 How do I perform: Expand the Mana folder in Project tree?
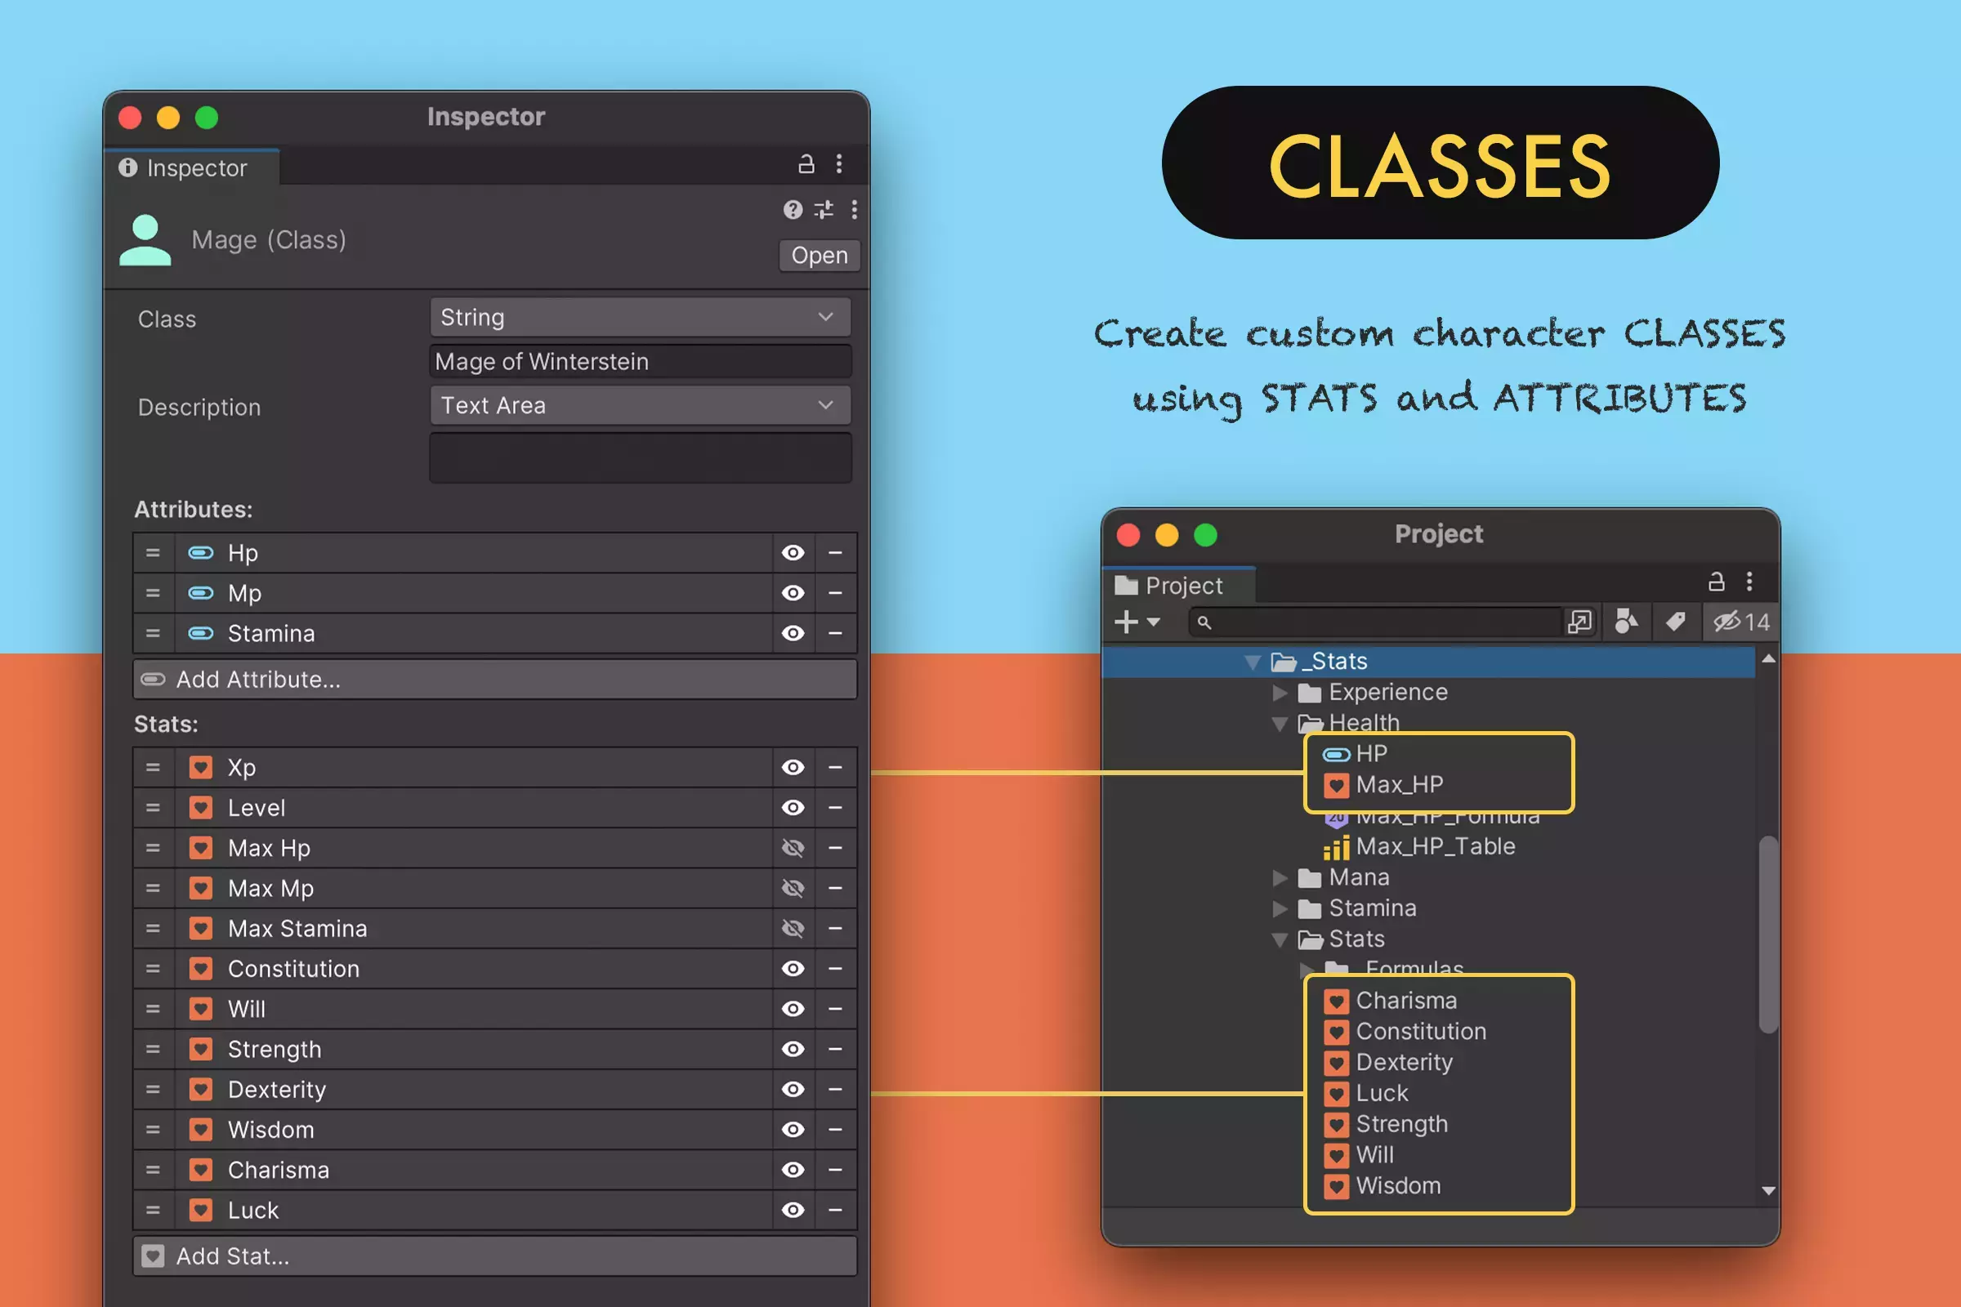(x=1280, y=877)
